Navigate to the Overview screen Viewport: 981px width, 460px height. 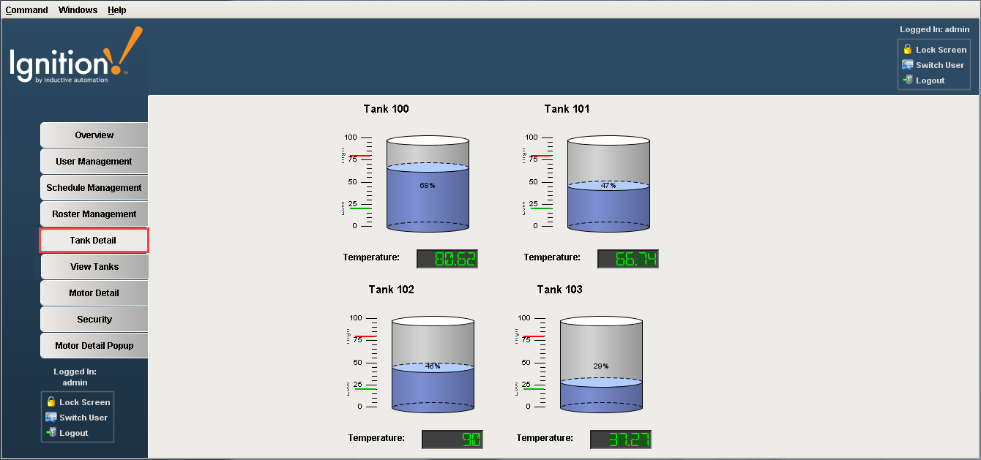coord(94,135)
